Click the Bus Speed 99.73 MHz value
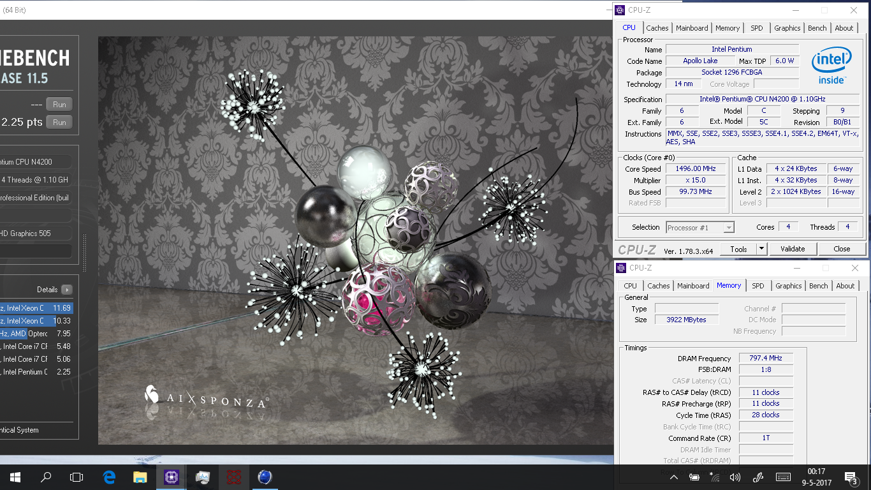This screenshot has height=490, width=871. (696, 191)
